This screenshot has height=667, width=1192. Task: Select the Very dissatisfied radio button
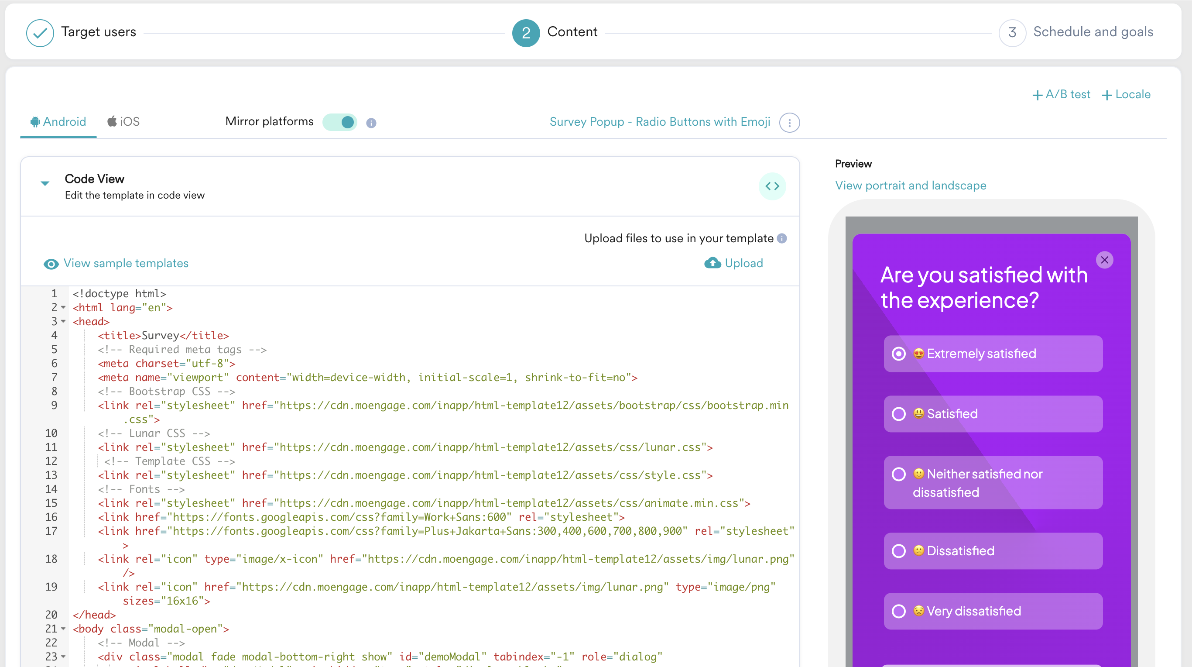coord(899,611)
